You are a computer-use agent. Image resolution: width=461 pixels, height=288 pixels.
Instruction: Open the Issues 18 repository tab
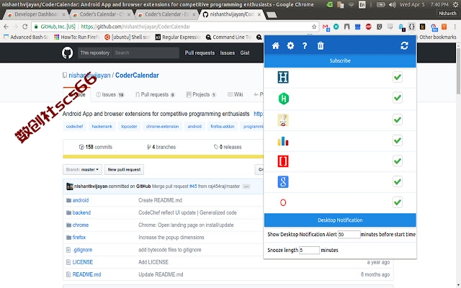110,94
